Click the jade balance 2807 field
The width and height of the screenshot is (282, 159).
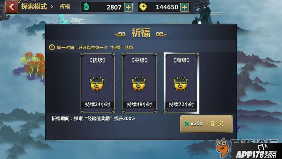(x=107, y=7)
